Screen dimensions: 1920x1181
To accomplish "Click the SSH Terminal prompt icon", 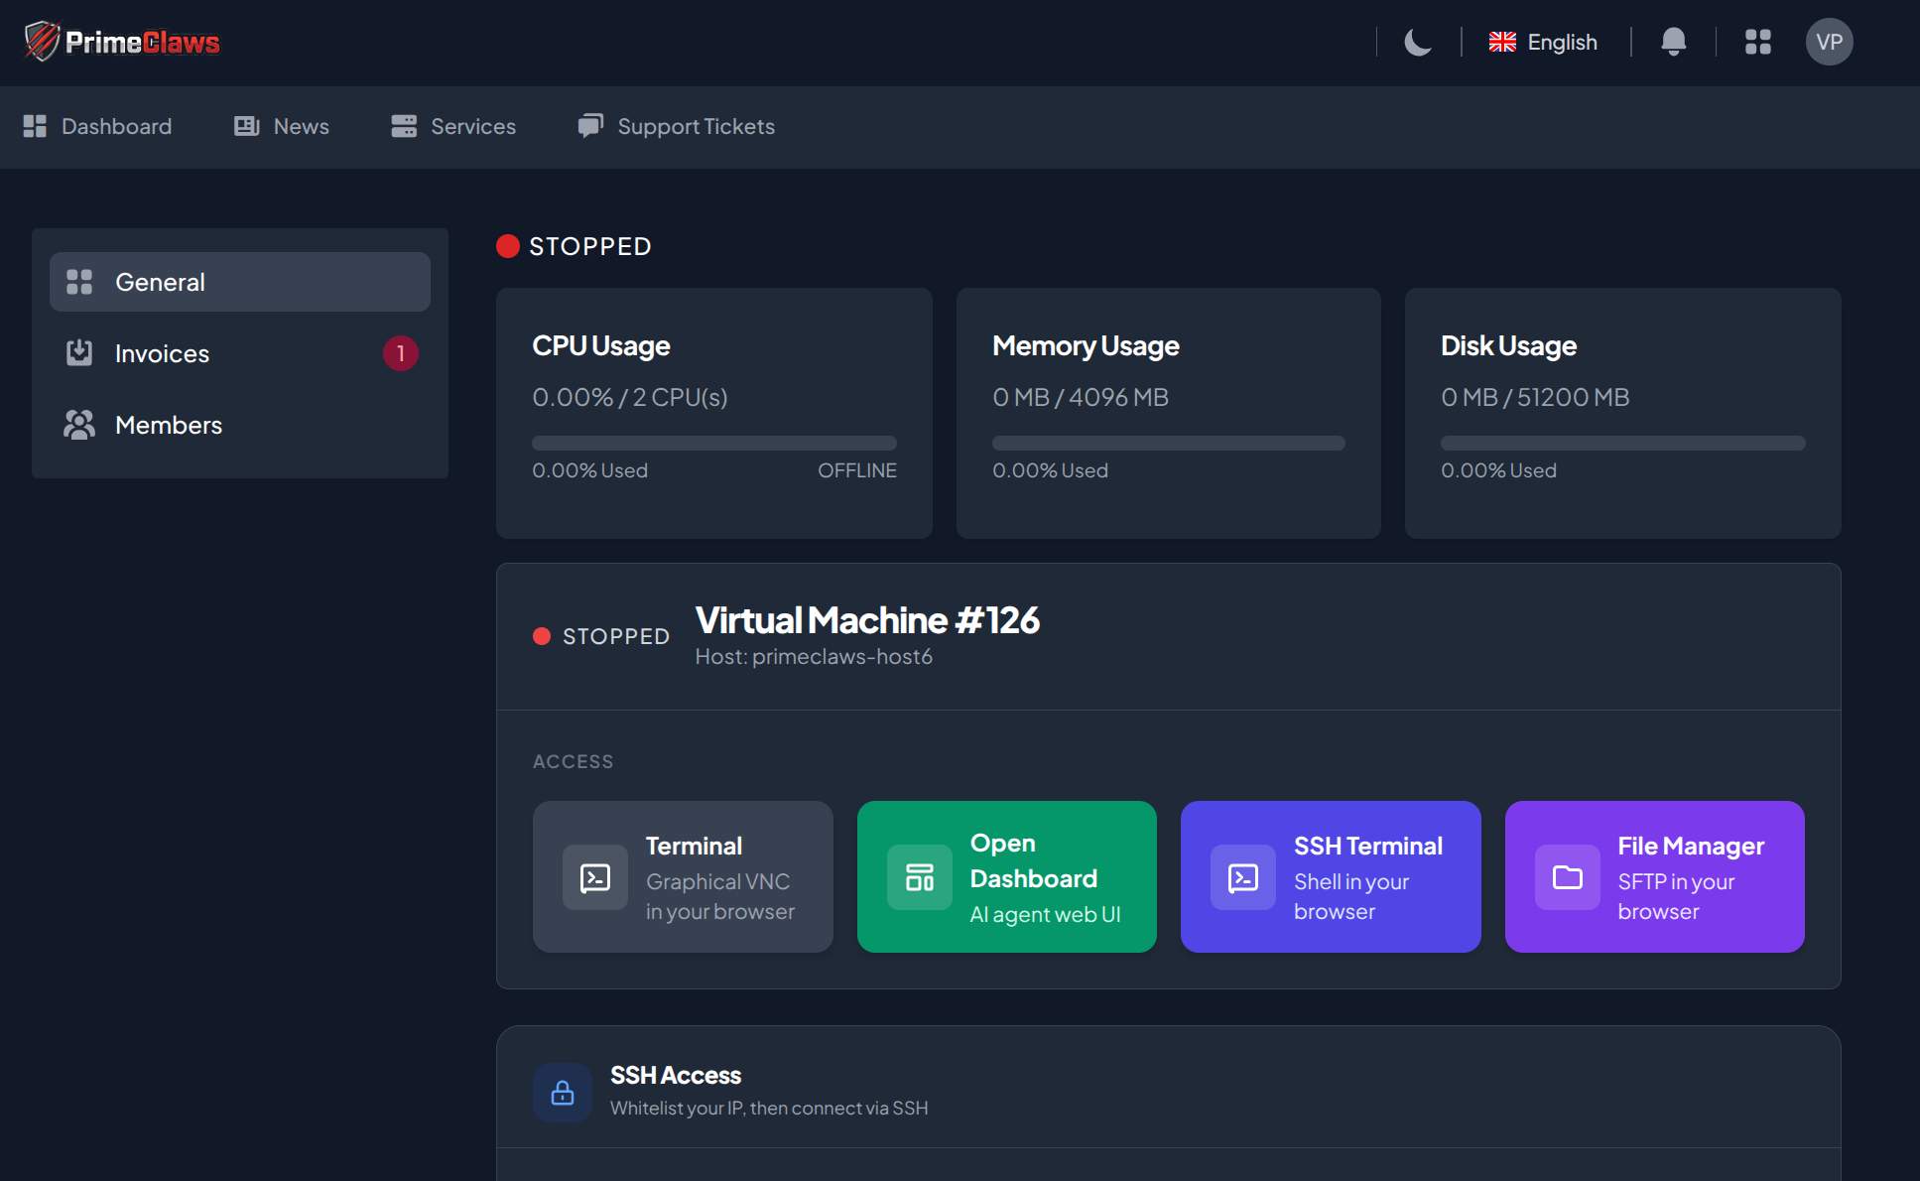I will point(1243,877).
